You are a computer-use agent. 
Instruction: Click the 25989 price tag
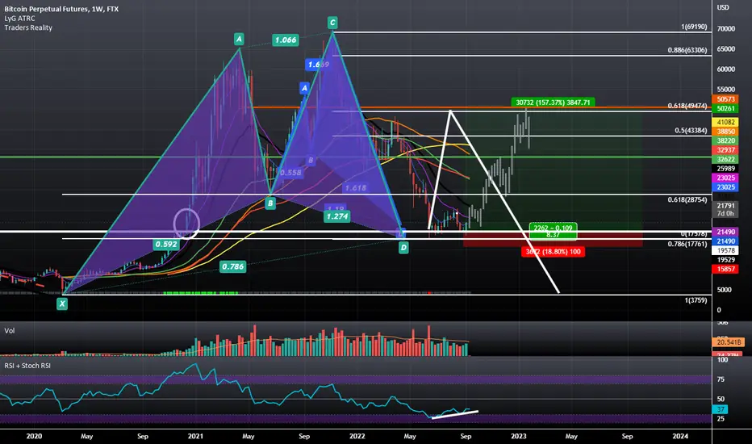tap(725, 169)
